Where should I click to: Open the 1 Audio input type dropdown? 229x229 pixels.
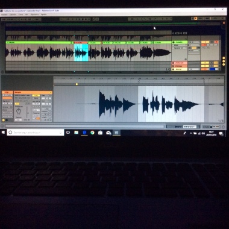(194, 42)
